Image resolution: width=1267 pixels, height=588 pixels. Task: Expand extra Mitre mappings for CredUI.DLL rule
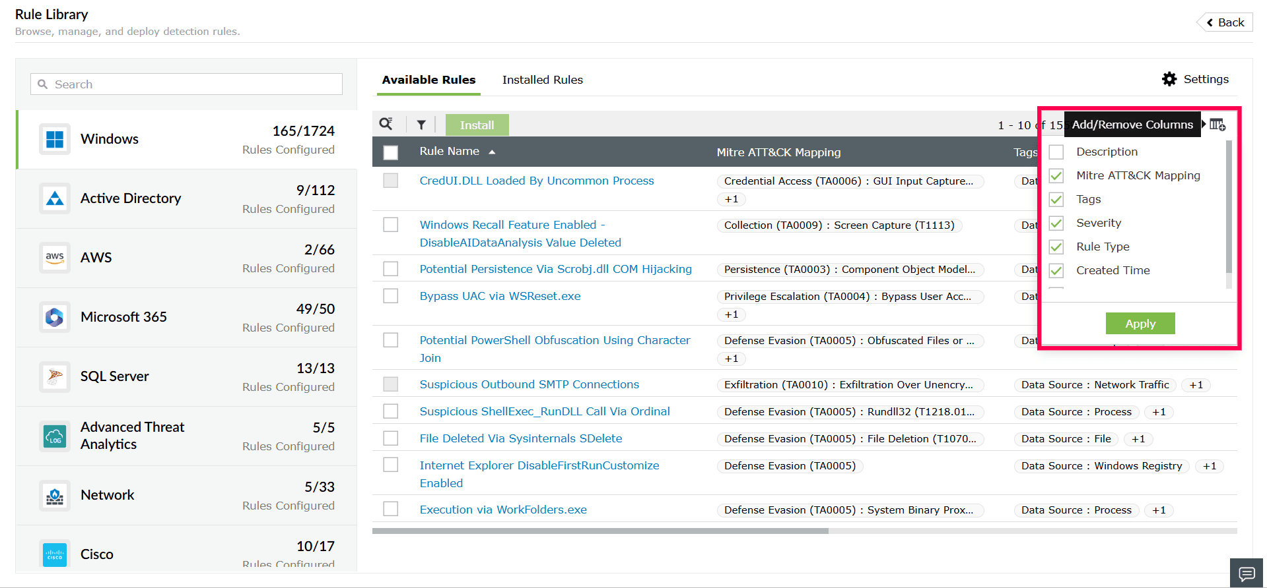click(x=732, y=199)
